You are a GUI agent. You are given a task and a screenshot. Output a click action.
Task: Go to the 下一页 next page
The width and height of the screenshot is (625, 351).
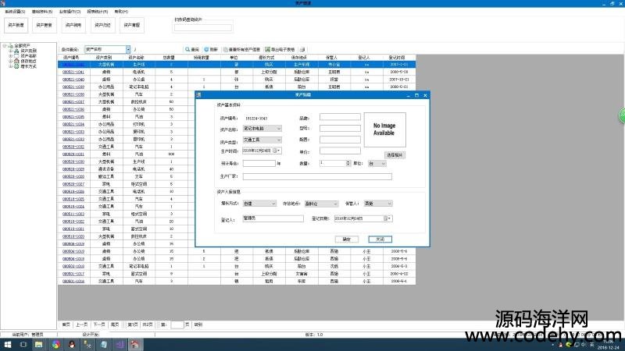(x=99, y=324)
